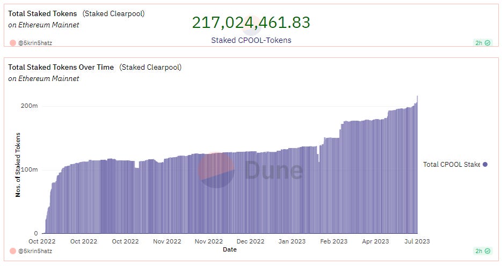Image resolution: width=502 pixels, height=266 pixels.
Task: Click 2h refresh status badge in top panel
Action: [x=483, y=43]
